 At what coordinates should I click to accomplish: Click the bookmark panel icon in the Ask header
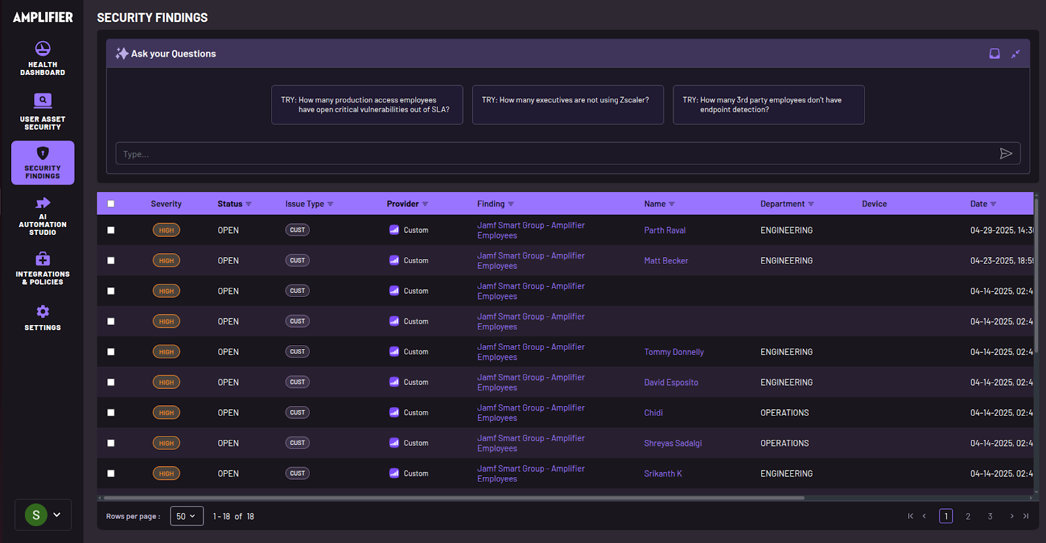click(994, 54)
